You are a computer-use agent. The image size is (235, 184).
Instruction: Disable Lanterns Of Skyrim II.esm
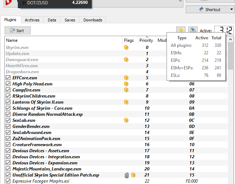point(8,102)
